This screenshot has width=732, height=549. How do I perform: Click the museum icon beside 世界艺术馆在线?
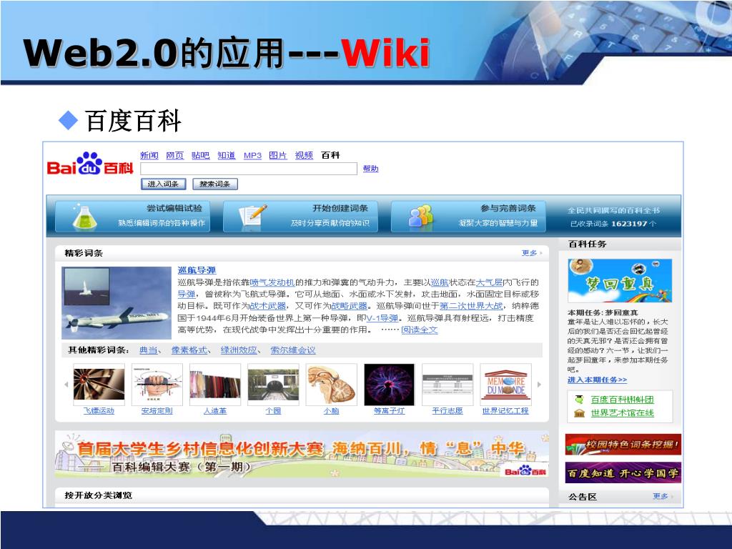579,412
